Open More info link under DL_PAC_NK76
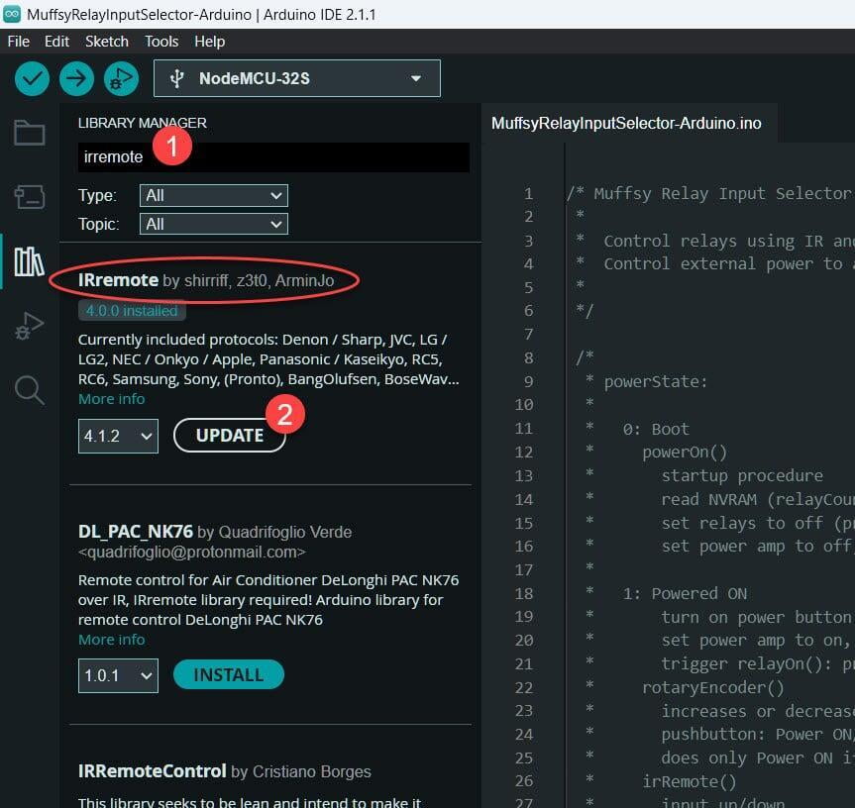Screen dimensions: 855x808 point(112,640)
